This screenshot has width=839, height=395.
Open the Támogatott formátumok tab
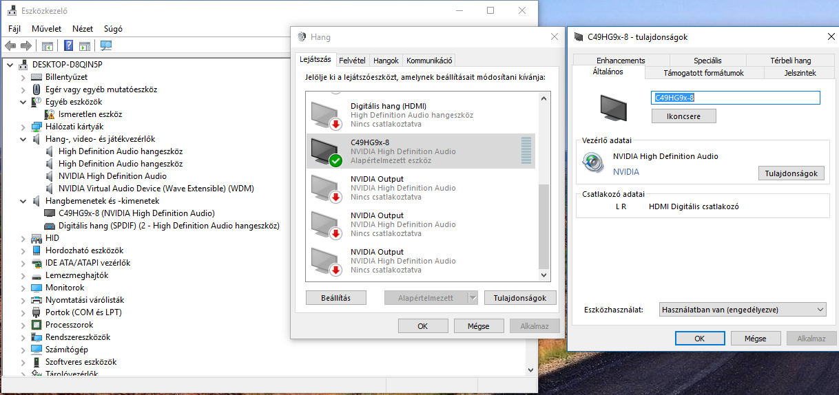pos(704,73)
